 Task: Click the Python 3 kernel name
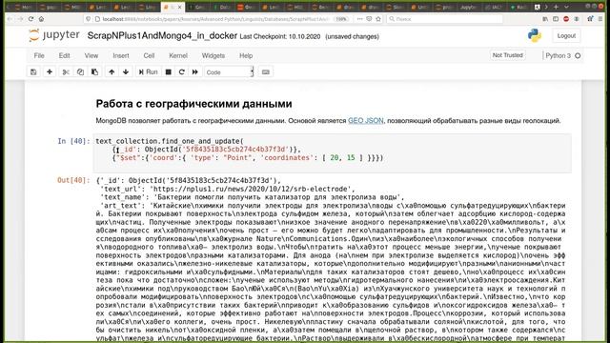pyautogui.click(x=558, y=55)
